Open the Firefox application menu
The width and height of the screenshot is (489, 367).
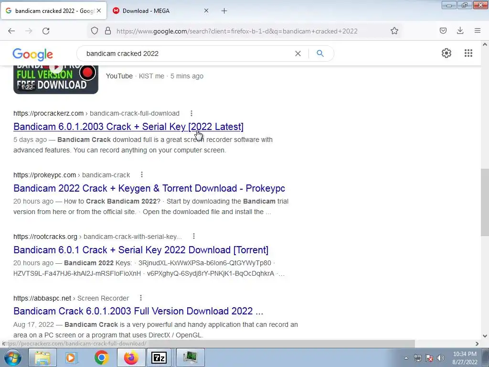point(477,31)
